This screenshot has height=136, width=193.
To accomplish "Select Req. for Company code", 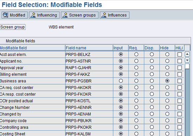I will pos(136,120).
